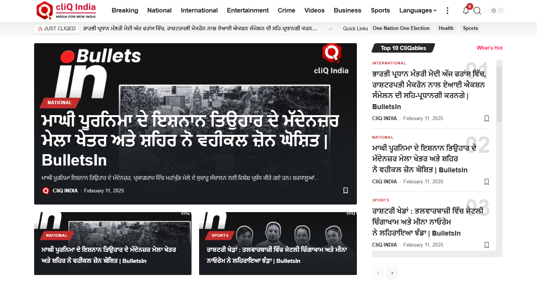Open the Entertainment menu item
The height and width of the screenshot is (289, 537).
point(248,10)
